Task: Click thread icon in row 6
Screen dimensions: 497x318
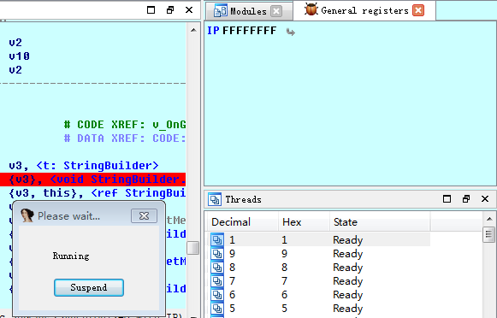Action: click(217, 295)
